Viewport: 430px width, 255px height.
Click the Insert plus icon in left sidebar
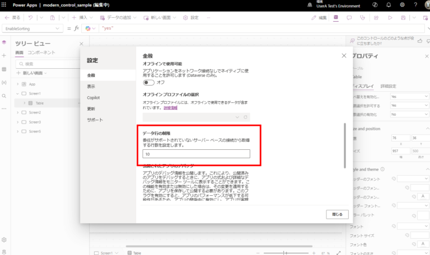tap(4, 56)
